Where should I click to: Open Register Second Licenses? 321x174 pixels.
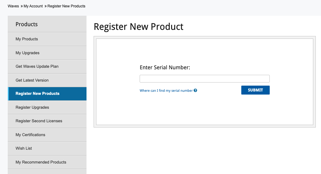coord(47,121)
